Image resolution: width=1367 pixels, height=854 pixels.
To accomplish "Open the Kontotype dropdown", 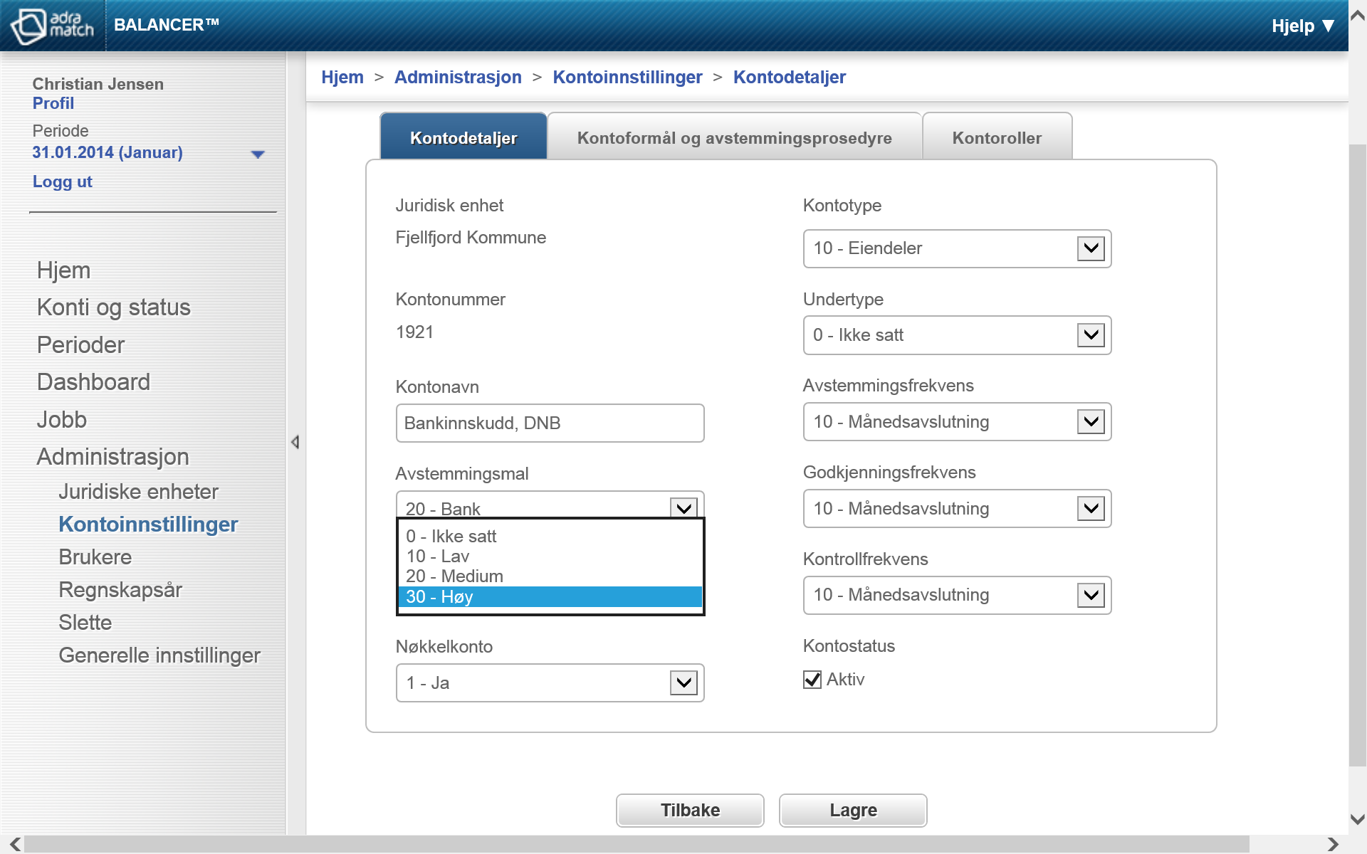I will pos(957,248).
